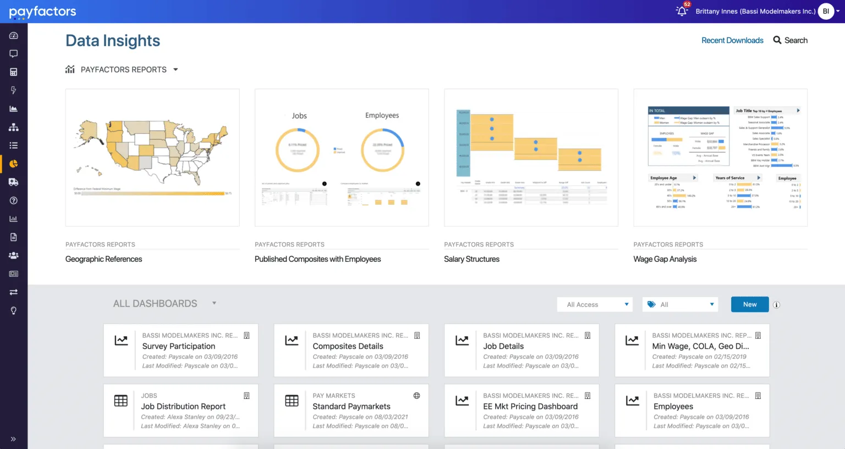Open the ID card sidebar icon
Viewport: 845px width, 449px height.
[14, 274]
